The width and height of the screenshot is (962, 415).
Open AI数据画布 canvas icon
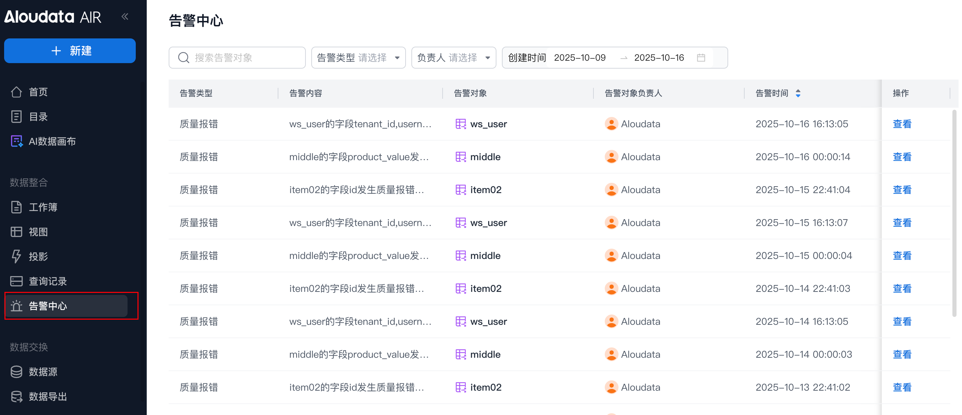[x=16, y=141]
